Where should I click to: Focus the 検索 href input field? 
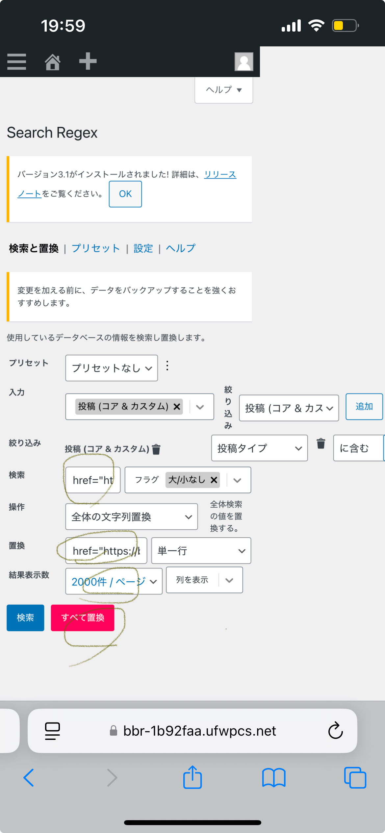click(93, 480)
